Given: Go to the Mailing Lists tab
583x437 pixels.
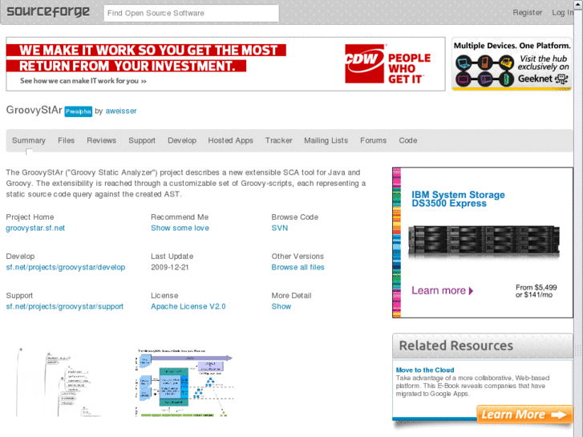Looking at the screenshot, I should (326, 140).
